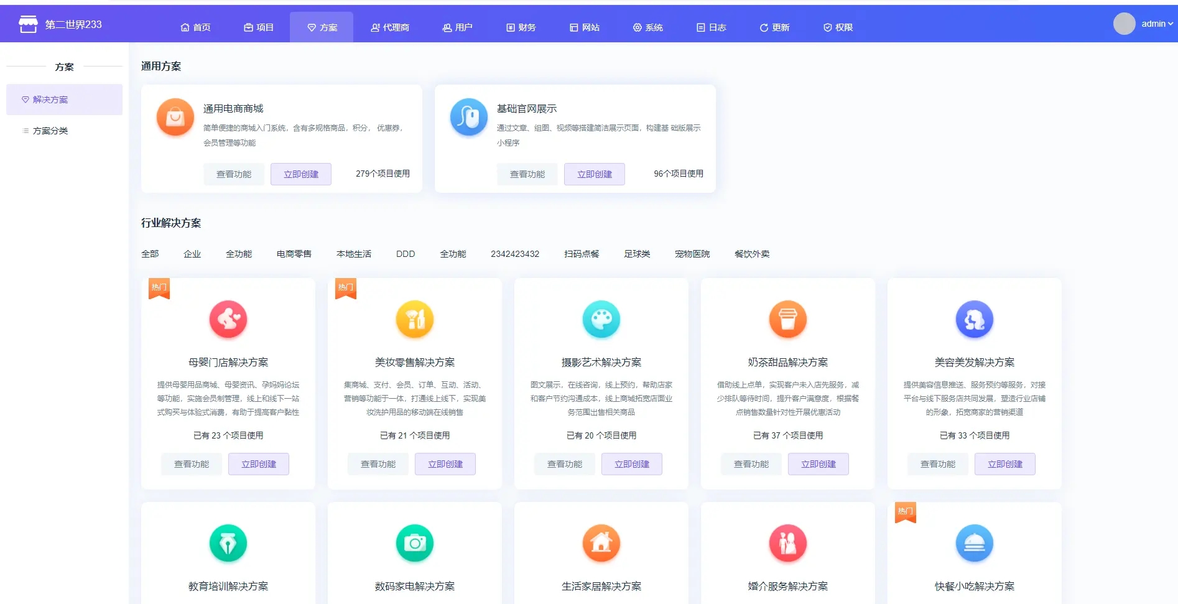Go to the 财务 navigation tab
Screen dimensions: 1178x604
[521, 27]
